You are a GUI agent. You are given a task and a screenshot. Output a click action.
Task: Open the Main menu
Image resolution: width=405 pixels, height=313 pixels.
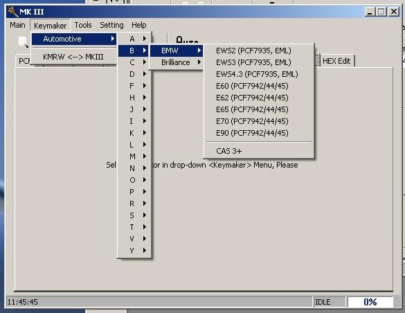coord(17,25)
